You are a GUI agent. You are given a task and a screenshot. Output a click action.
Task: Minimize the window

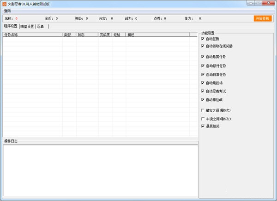251,3
